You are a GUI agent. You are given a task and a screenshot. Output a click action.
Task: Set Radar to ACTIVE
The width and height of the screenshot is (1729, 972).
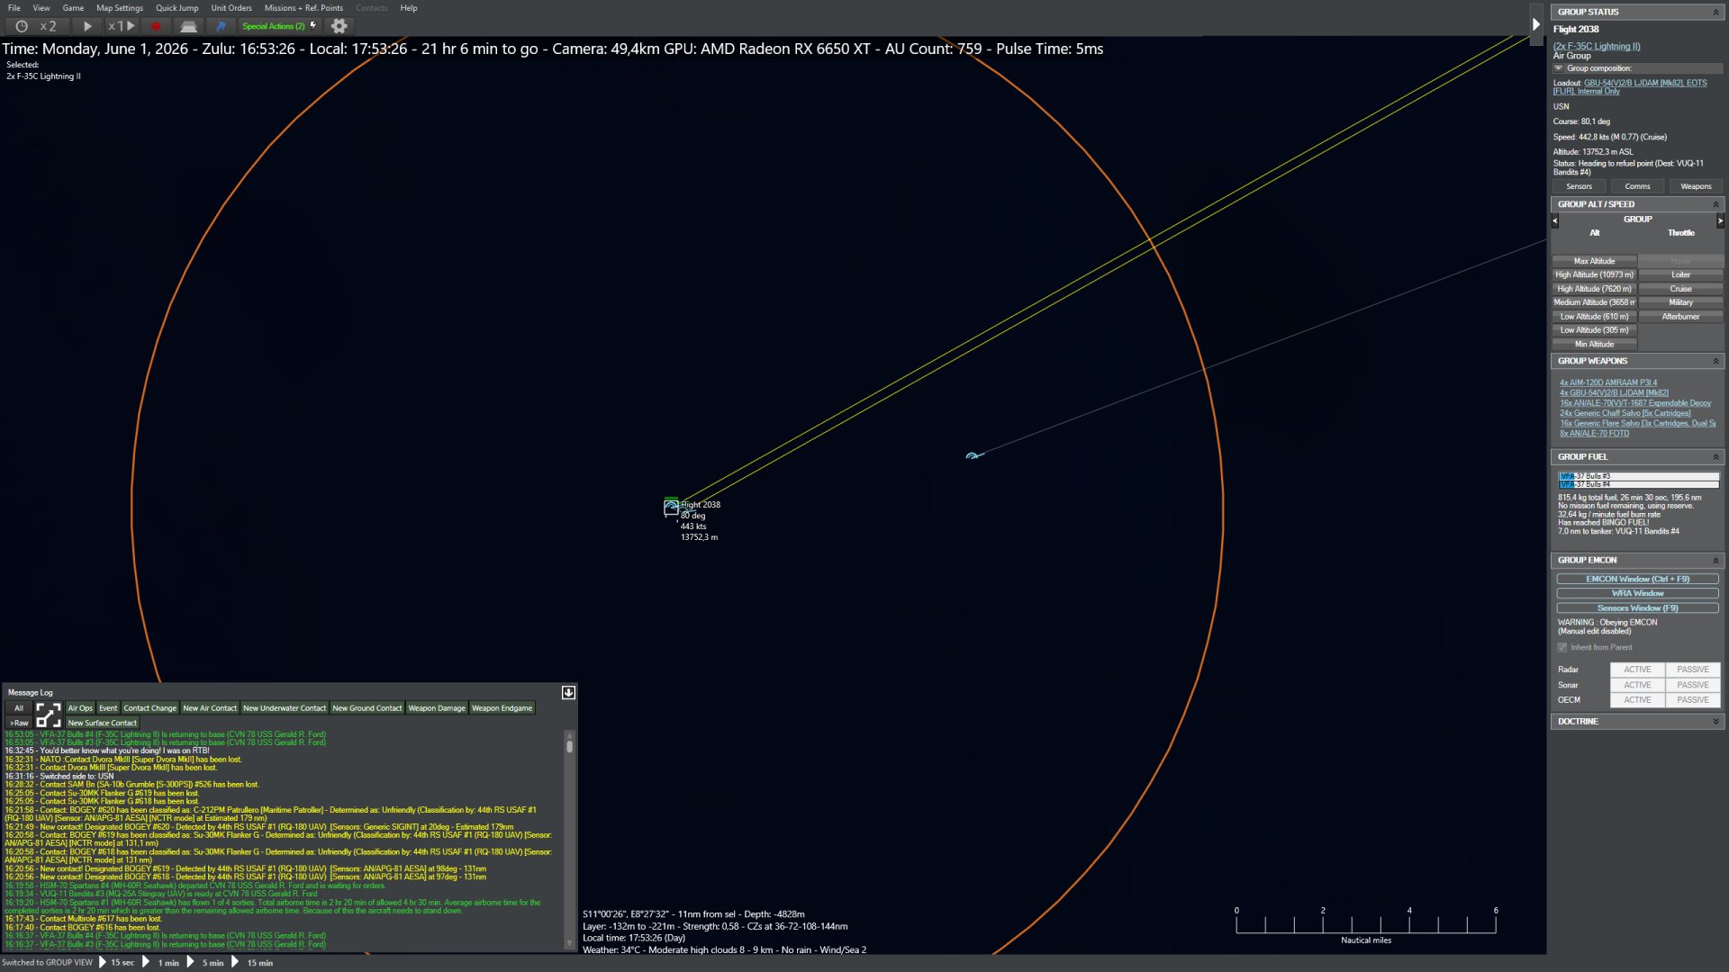tap(1636, 670)
